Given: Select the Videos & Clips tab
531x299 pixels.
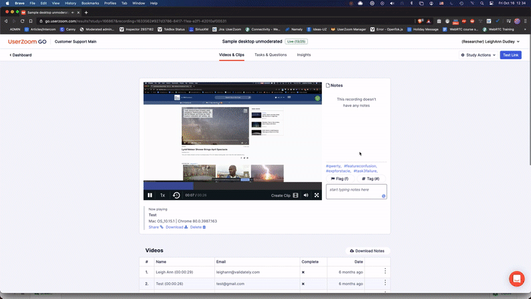Looking at the screenshot, I should tap(232, 55).
